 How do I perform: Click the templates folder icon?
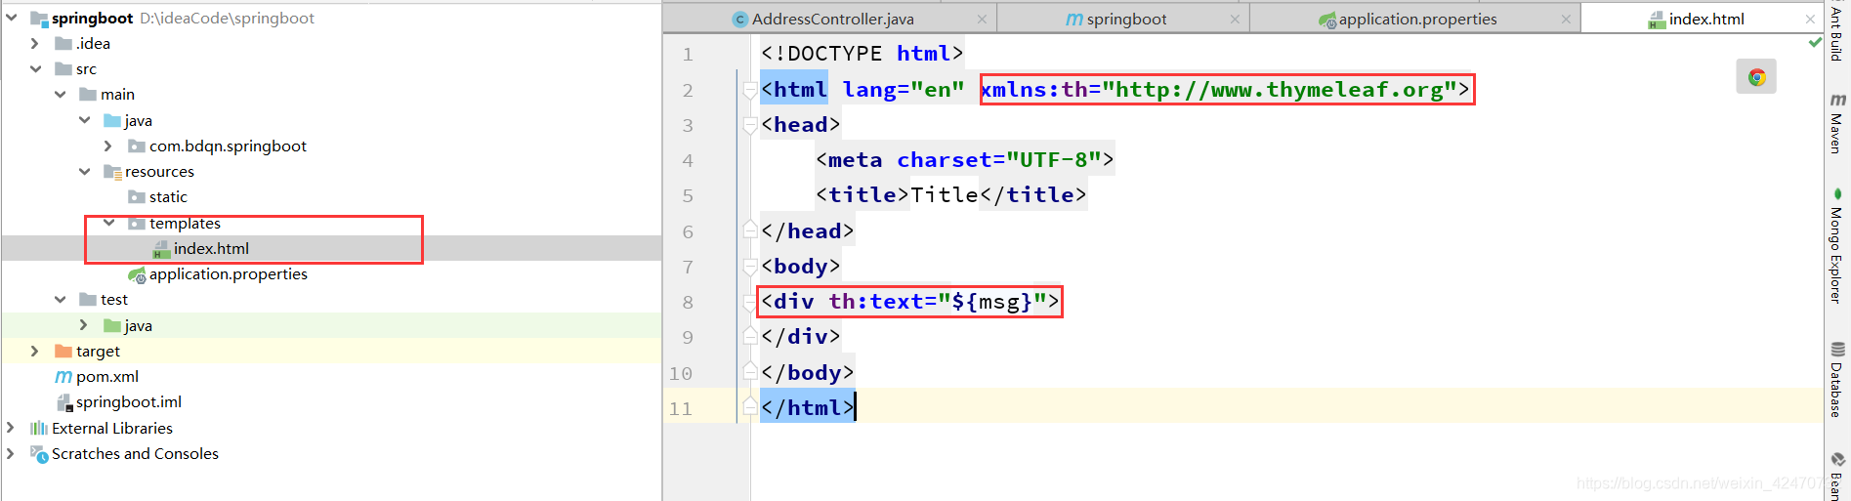point(137,224)
